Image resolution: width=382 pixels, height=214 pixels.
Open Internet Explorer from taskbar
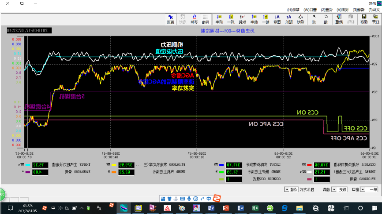pyautogui.click(x=316, y=208)
